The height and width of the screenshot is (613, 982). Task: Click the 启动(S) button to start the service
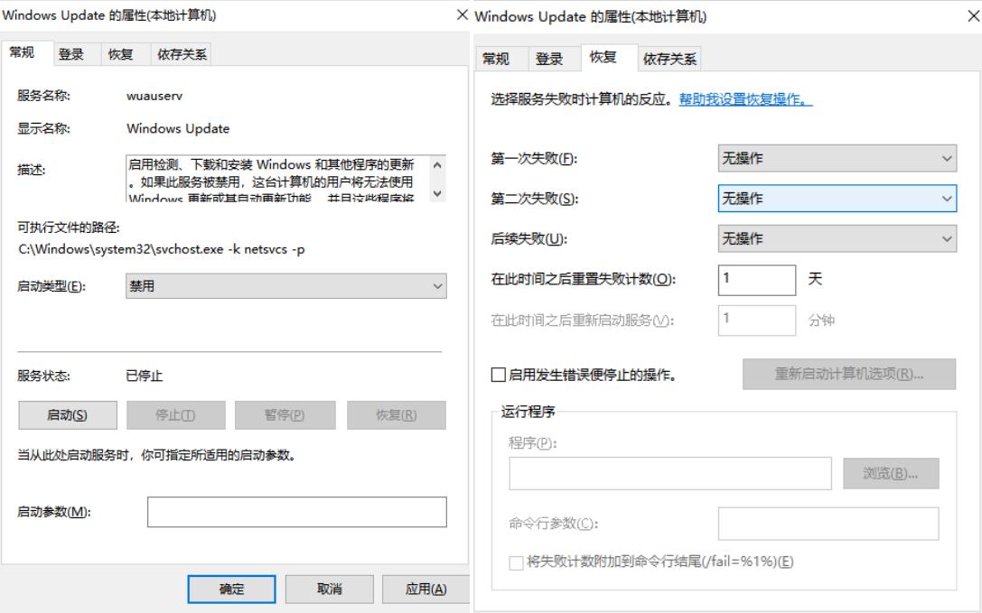(66, 415)
